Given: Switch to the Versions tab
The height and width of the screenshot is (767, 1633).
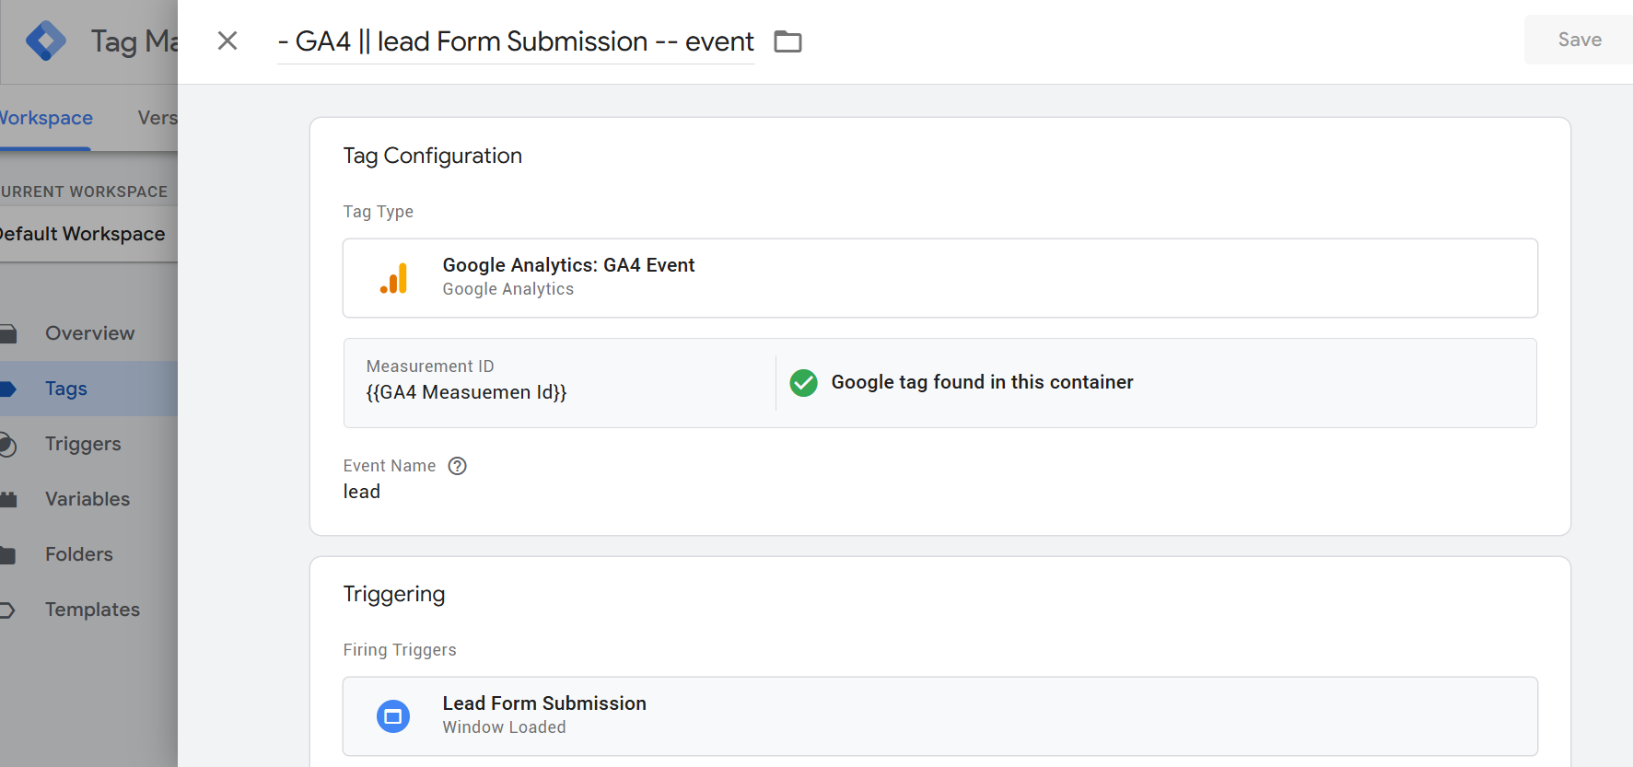Looking at the screenshot, I should click(157, 118).
